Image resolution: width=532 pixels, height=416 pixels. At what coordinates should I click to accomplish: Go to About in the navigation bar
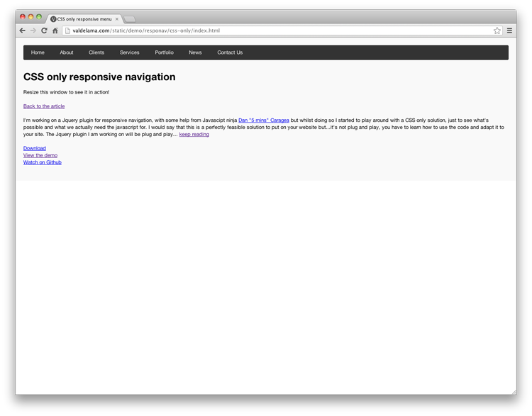point(67,52)
